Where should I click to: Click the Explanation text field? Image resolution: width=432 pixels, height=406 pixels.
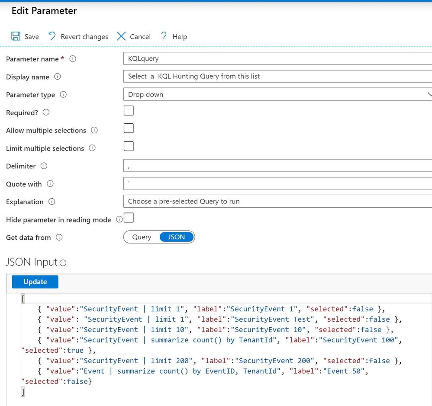tap(277, 201)
